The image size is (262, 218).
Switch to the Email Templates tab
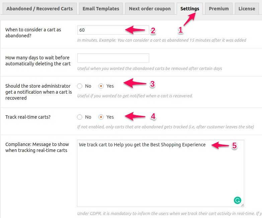(x=101, y=9)
